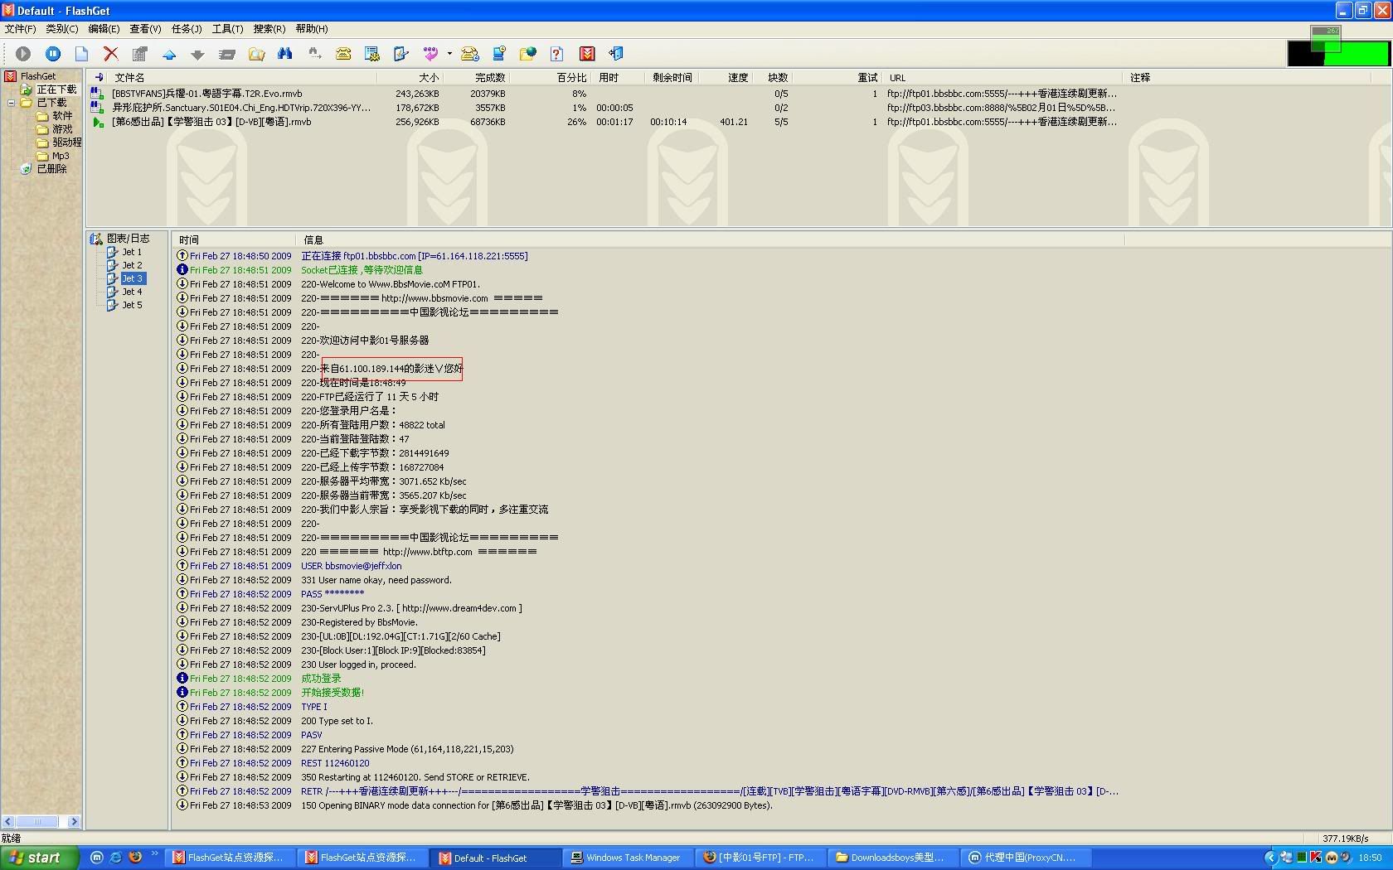Open the download folder toolbar icon

click(257, 55)
